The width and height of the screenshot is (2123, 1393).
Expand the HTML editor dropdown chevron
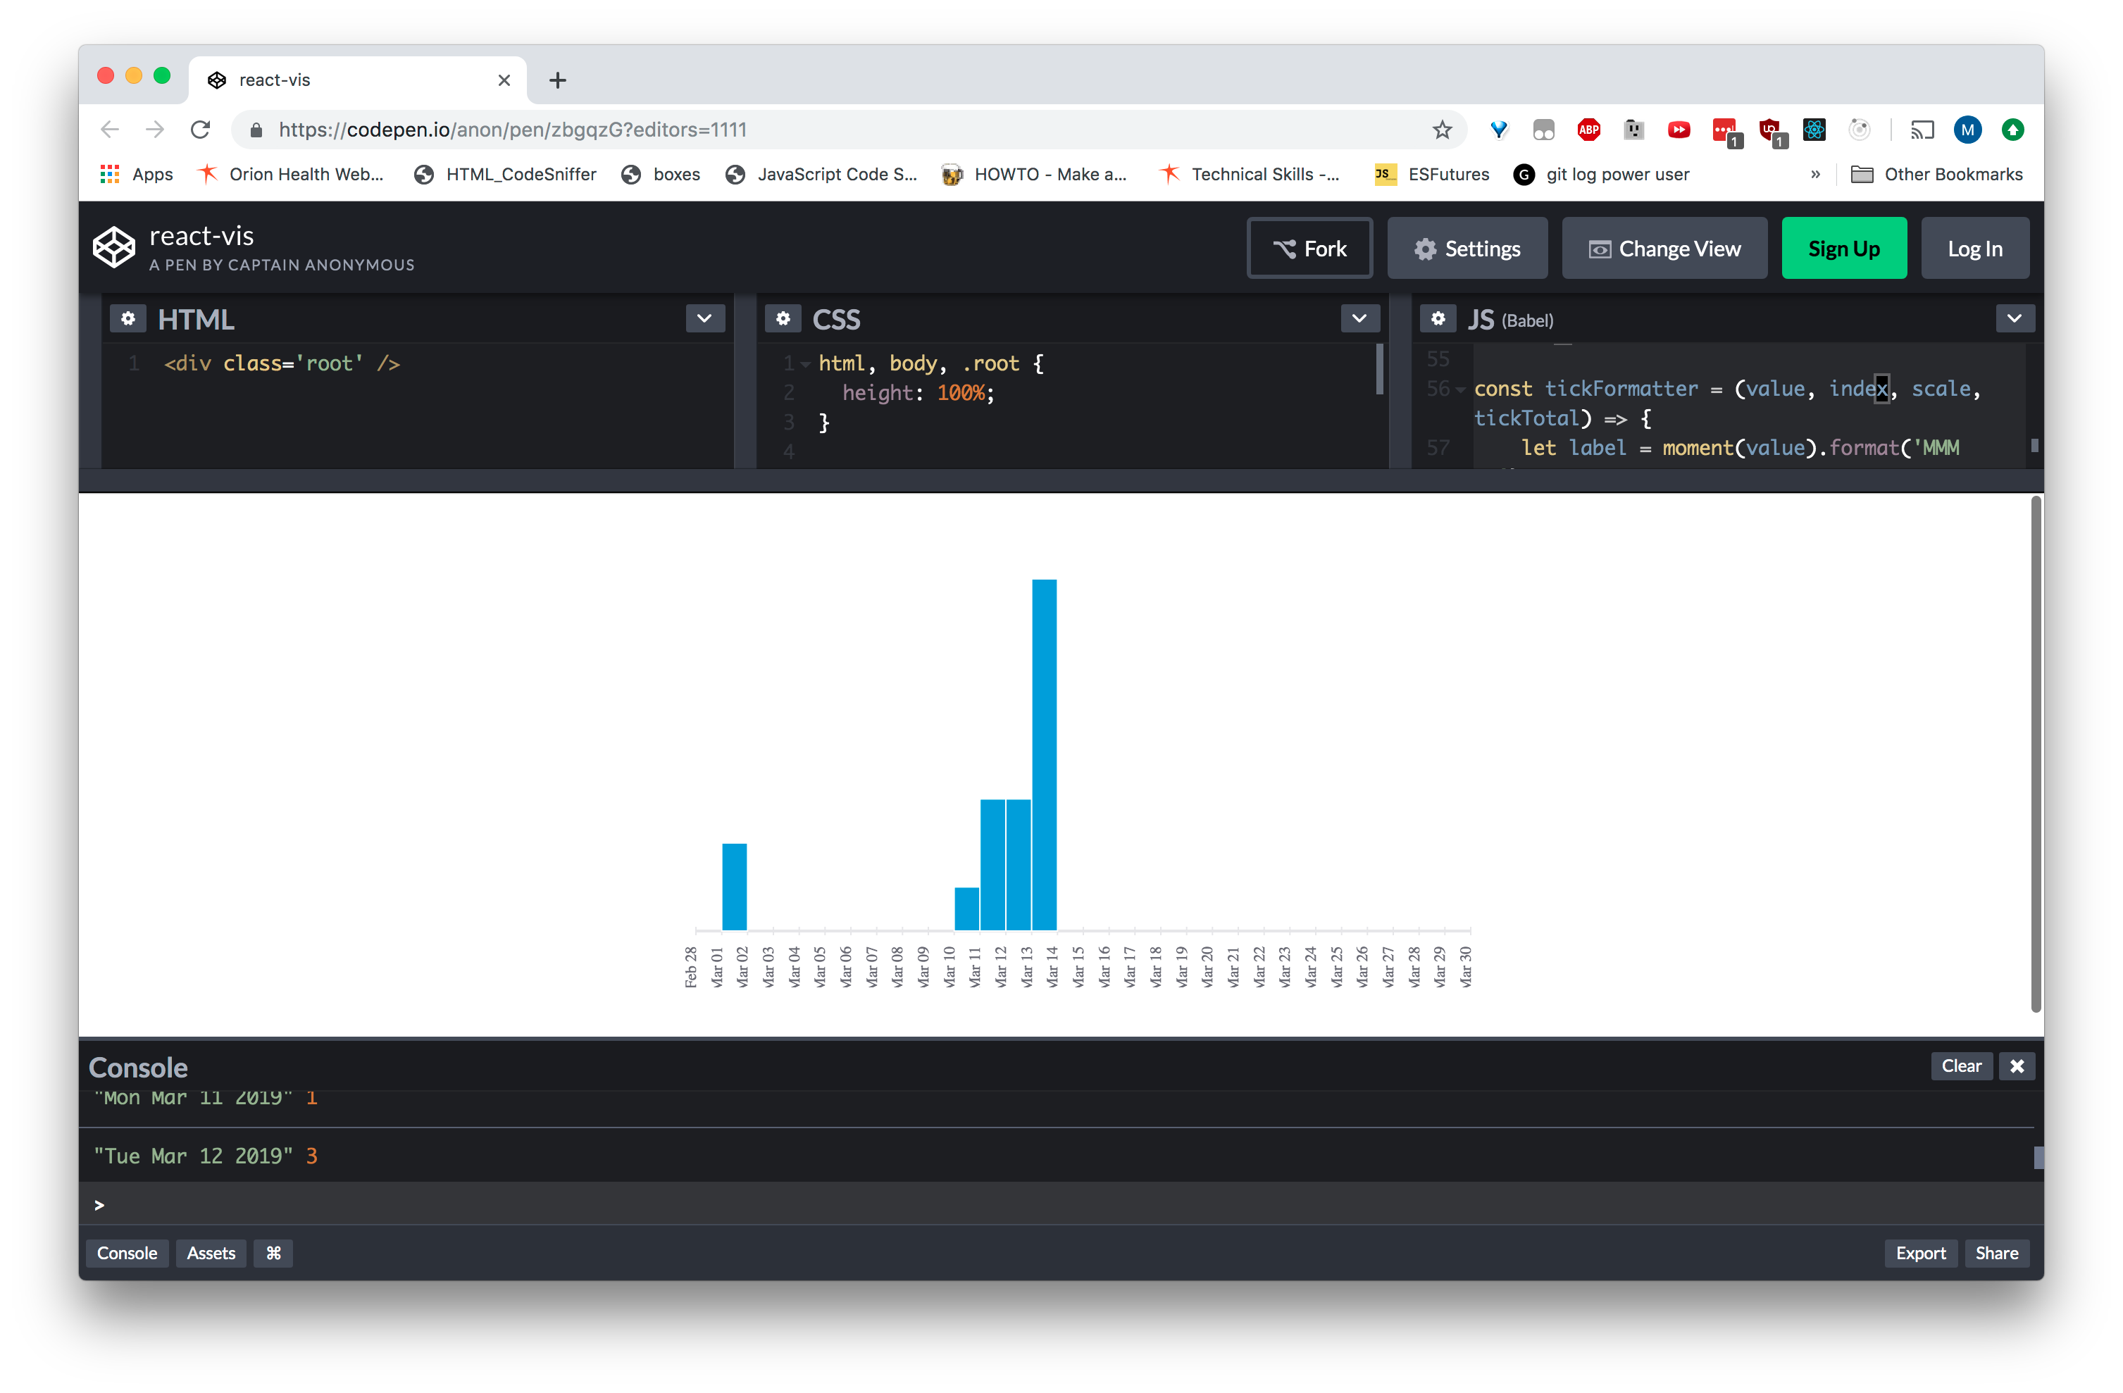coord(704,318)
